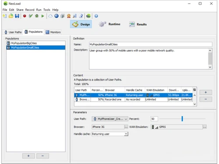Image resolution: width=219 pixels, height=164 pixels.
Task: Click the Description scroll up arrow
Action: 210,50
